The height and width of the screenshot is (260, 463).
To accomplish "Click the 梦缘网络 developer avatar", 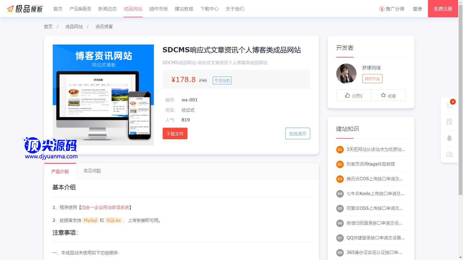I will (346, 74).
